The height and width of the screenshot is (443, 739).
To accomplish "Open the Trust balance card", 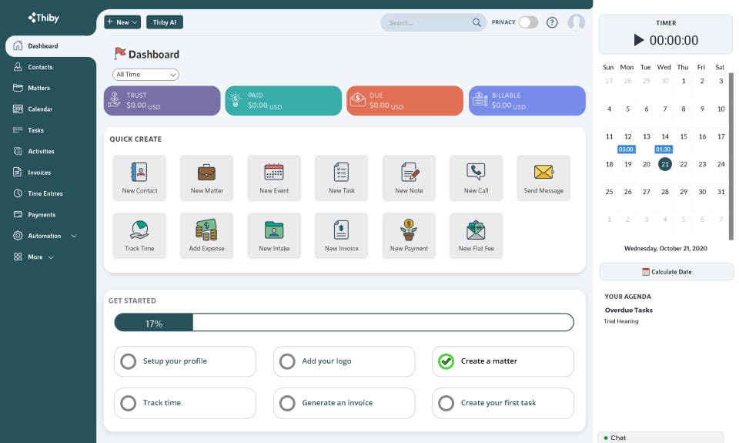I will click(162, 100).
